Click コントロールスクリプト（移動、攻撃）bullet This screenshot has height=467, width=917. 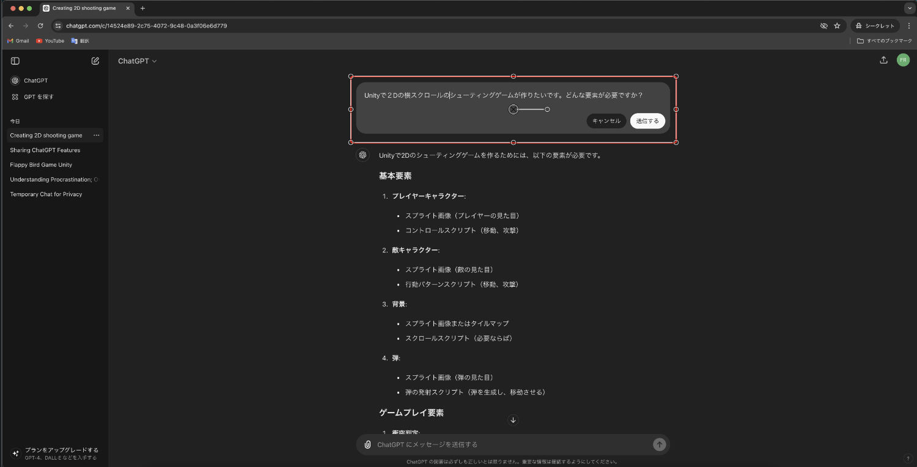463,230
